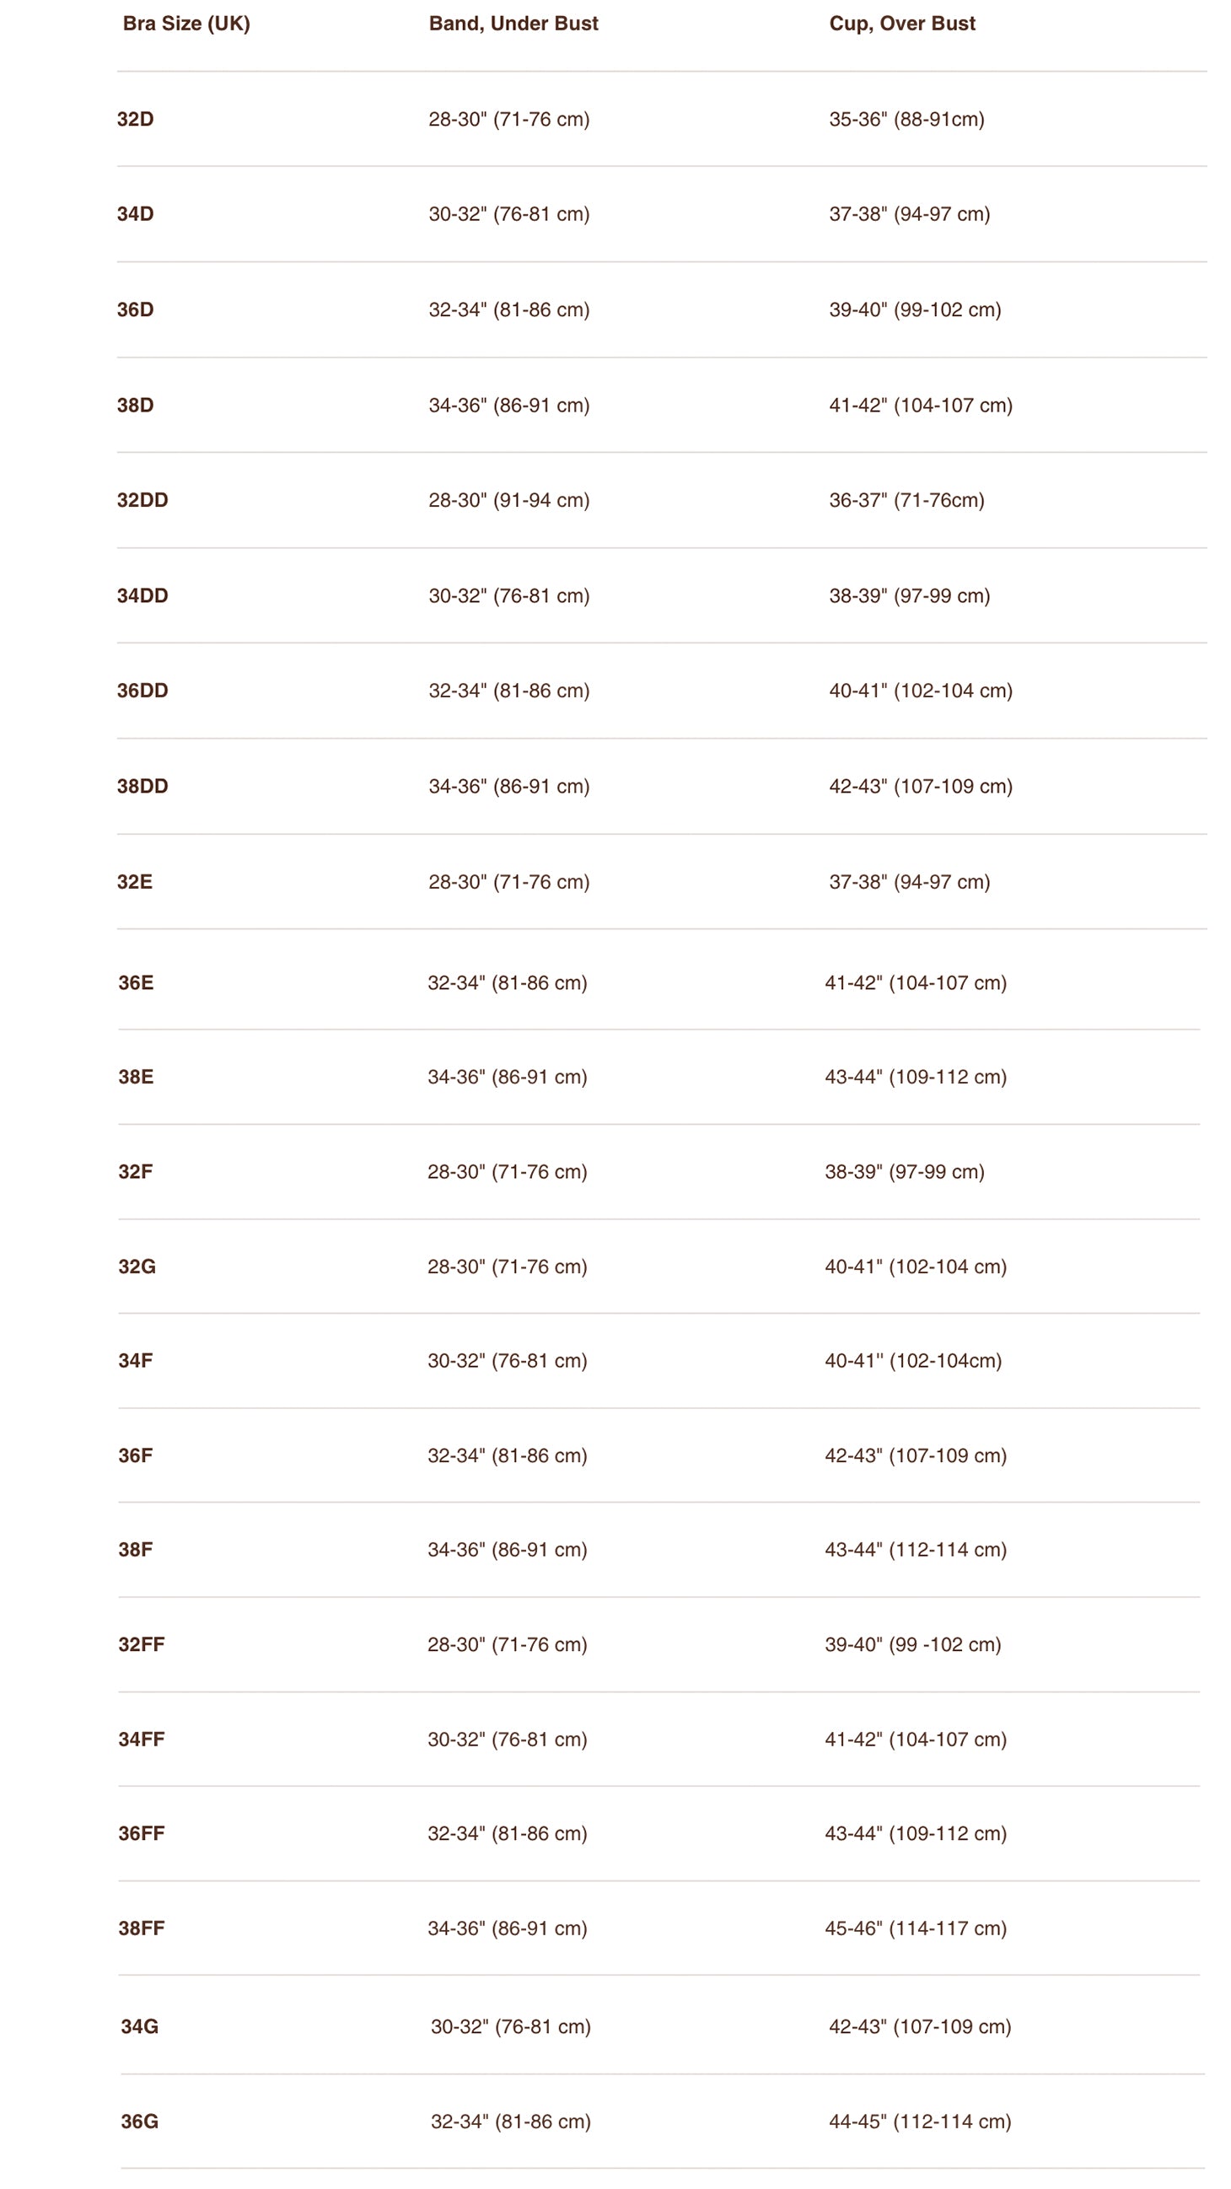Select the 32D size label
1231x2189 pixels.
coord(135,119)
